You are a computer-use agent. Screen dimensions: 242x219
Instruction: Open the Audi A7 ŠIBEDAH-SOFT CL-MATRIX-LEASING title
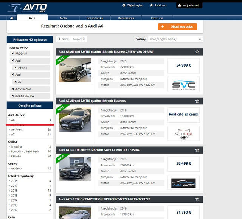pos(99,150)
